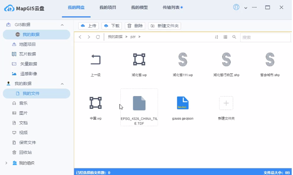Click the 我的组织 building icon
The width and height of the screenshot is (293, 175).
[14, 163]
